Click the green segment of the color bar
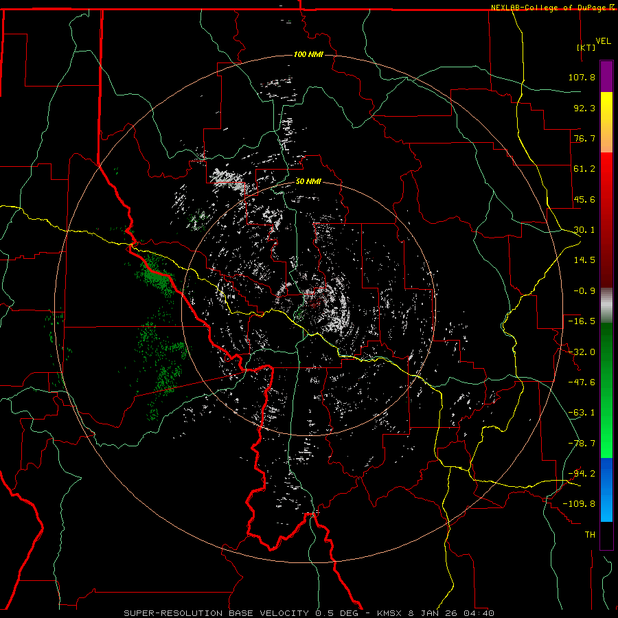The image size is (618, 618). [x=606, y=390]
